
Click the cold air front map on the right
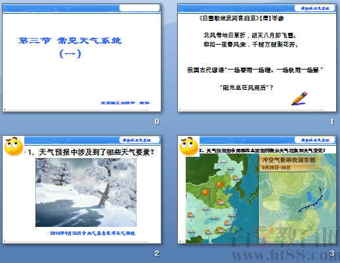[x=297, y=199]
